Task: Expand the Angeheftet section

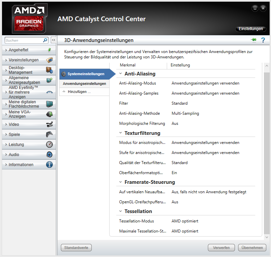Action: point(6,50)
